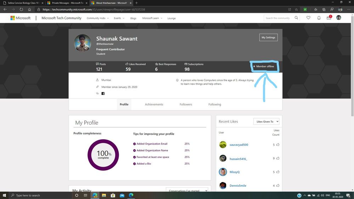Switch to the Following tab
354x199 pixels.
click(x=215, y=104)
